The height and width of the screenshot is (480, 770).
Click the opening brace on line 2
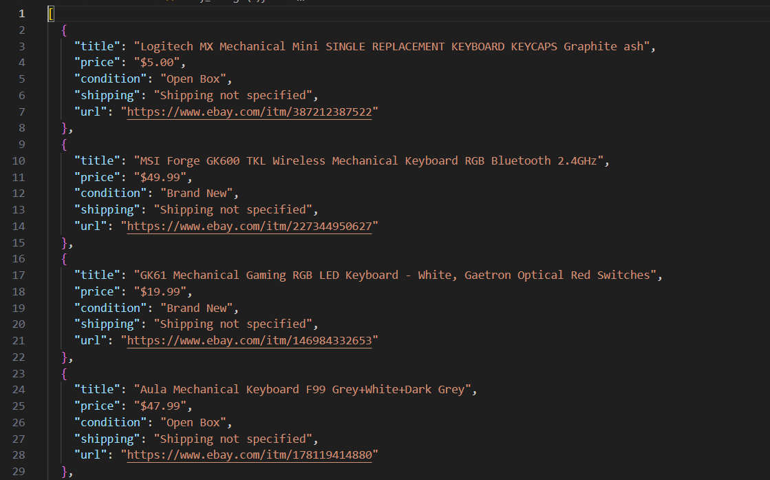(64, 30)
